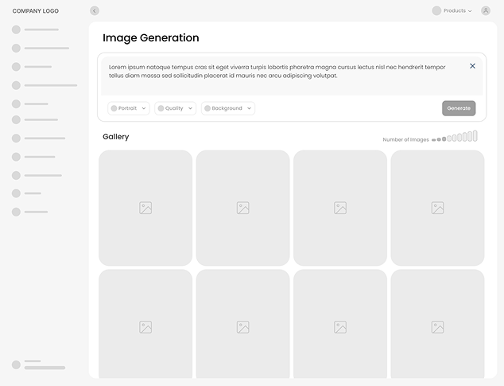The image size is (504, 386).
Task: Open the last thumbnail in top gallery row
Action: (437, 208)
